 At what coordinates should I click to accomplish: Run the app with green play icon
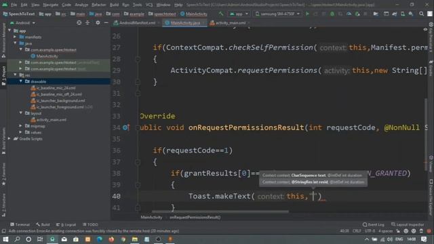[307, 14]
